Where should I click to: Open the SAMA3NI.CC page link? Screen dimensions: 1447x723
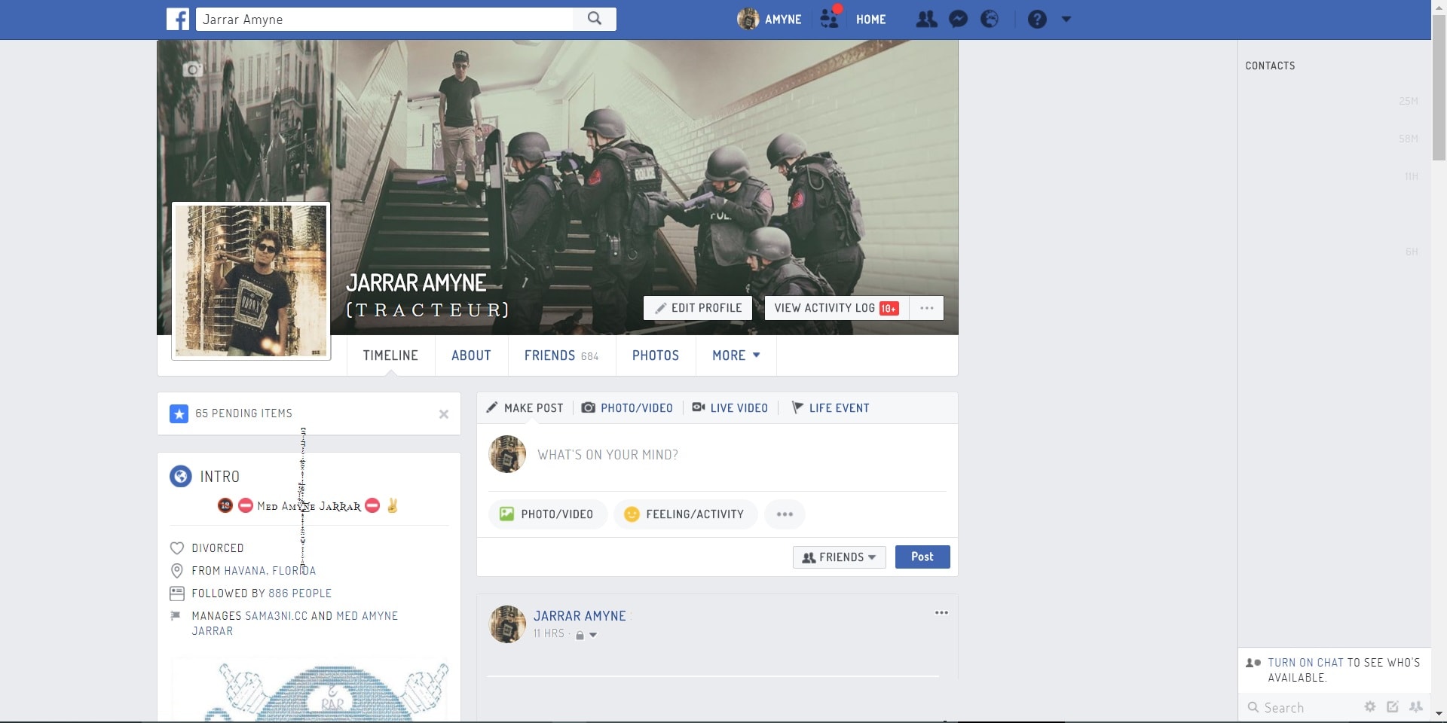[276, 616]
